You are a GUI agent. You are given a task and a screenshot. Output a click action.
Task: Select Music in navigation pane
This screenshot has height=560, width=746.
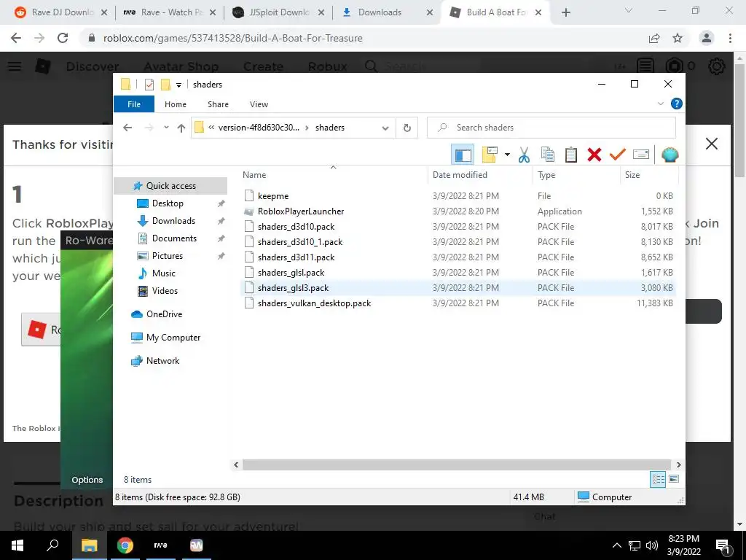pyautogui.click(x=163, y=273)
